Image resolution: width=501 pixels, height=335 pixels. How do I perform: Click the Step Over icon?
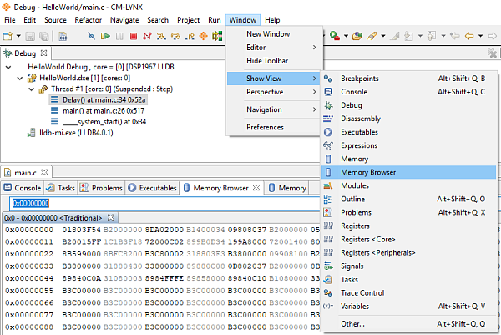175,36
